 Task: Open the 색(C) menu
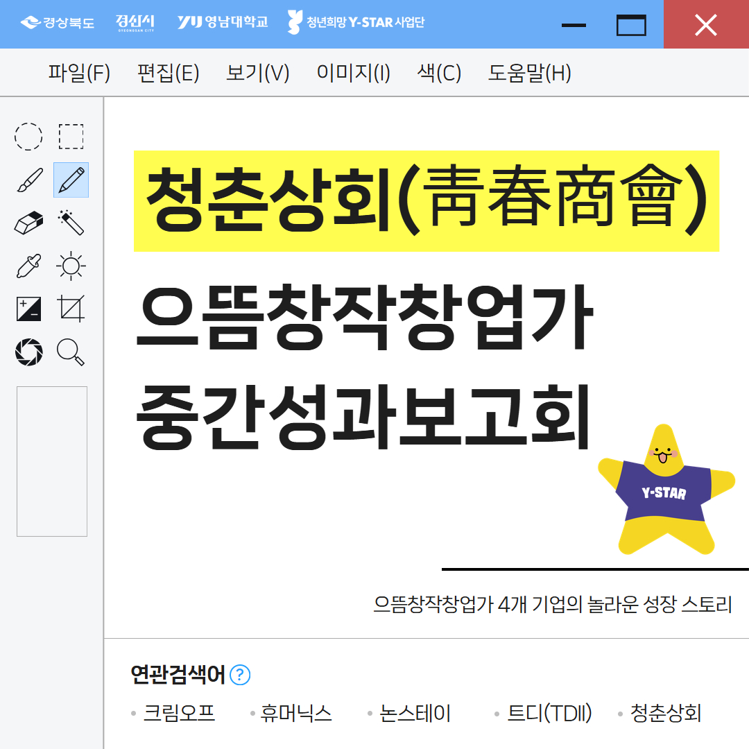tap(439, 73)
